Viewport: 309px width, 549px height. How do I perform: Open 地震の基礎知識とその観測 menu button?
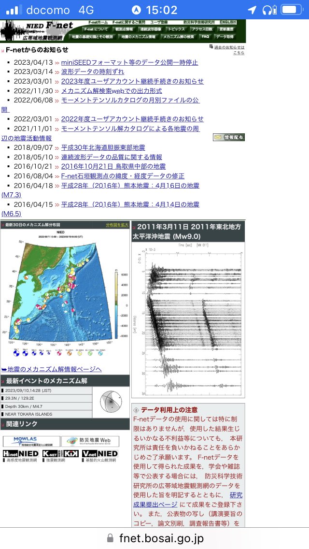point(92,36)
